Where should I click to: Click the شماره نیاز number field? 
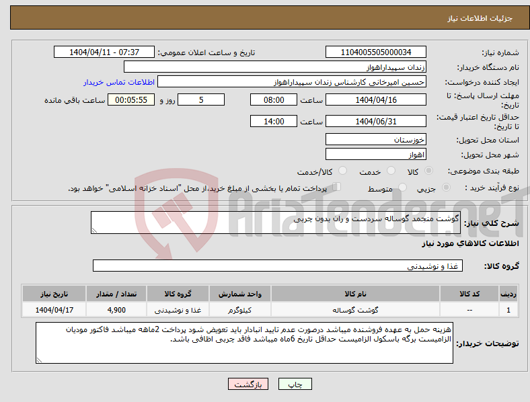[376, 52]
